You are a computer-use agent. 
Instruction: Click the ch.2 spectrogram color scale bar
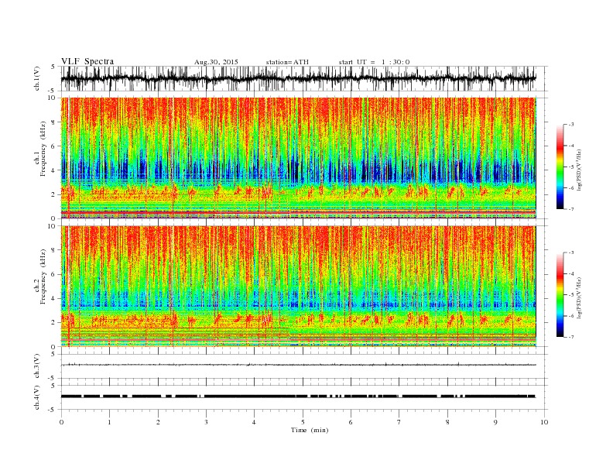click(x=560, y=295)
